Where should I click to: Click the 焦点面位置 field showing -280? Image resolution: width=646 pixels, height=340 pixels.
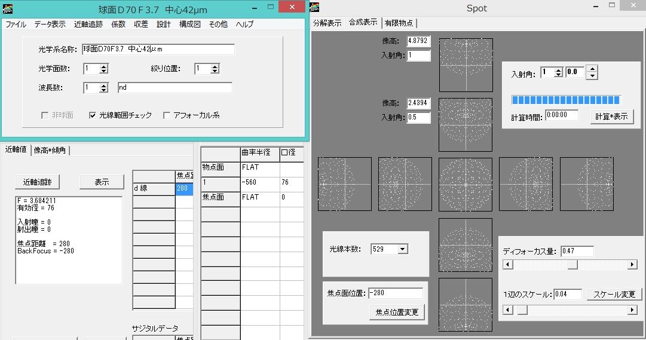click(396, 293)
